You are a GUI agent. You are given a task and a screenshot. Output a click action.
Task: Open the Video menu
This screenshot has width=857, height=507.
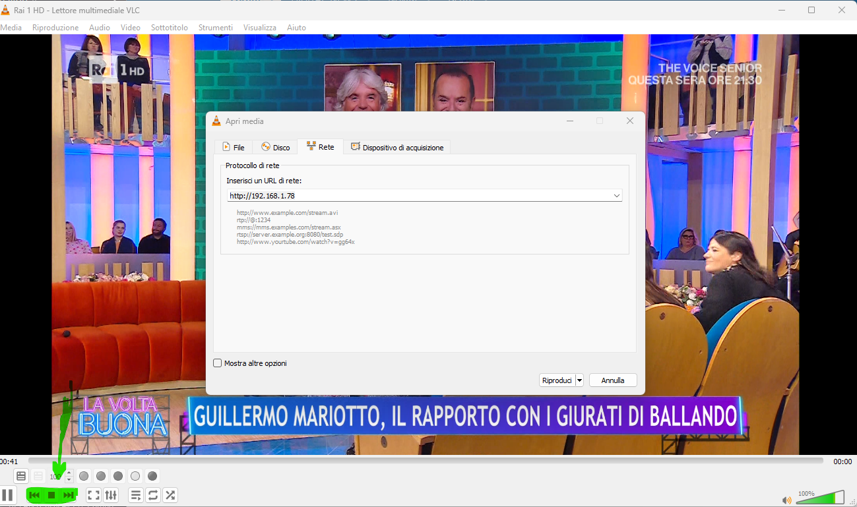[131, 28]
